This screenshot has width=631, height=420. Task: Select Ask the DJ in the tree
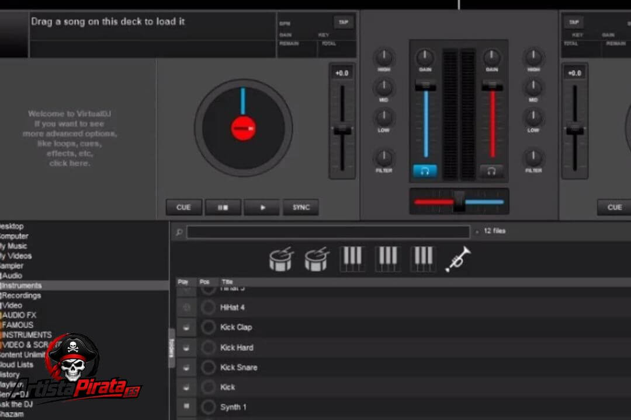click(16, 404)
